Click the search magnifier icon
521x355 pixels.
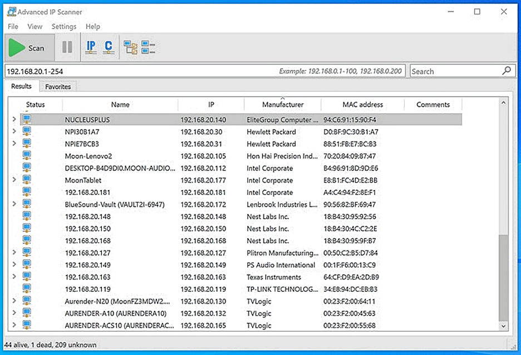click(x=507, y=71)
